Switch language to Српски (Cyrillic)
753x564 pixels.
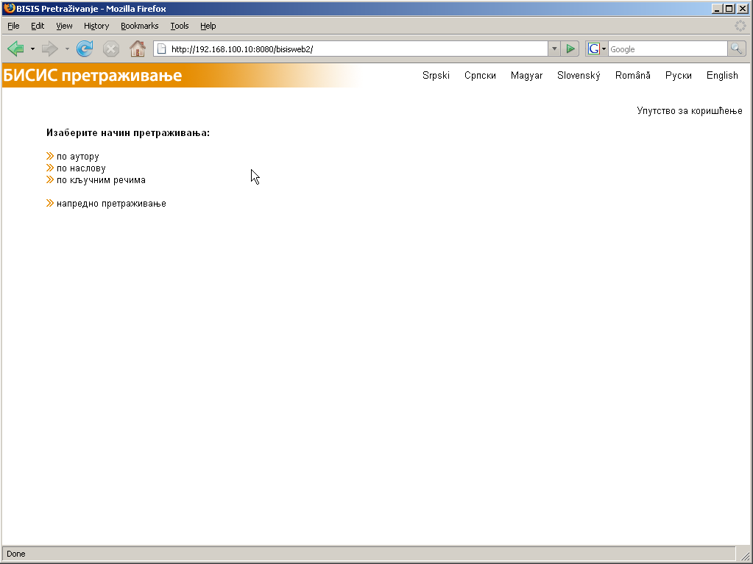click(480, 75)
